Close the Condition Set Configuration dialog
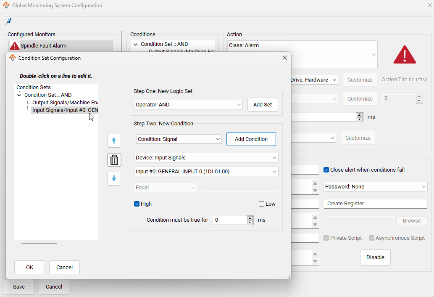Screen dimensions: 434x297 284,58
